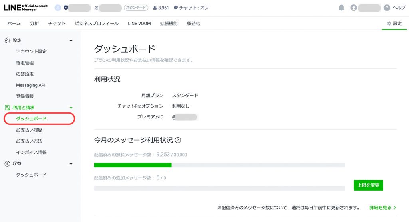This screenshot has height=222, width=409.
Task: Collapse the 設定 sidebar section
Action: pyautogui.click(x=71, y=41)
